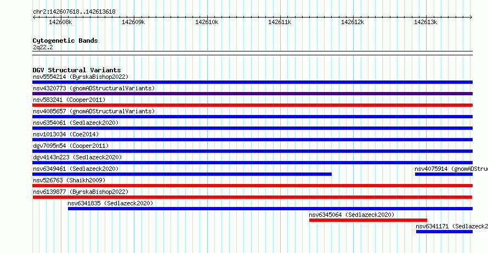Click the blue bar for nsv6341835
Image resolution: width=488 pixels, height=253 pixels.
click(270, 209)
